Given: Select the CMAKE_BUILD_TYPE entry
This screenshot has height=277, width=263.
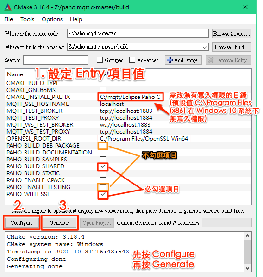Looking at the screenshot, I should (33, 83).
